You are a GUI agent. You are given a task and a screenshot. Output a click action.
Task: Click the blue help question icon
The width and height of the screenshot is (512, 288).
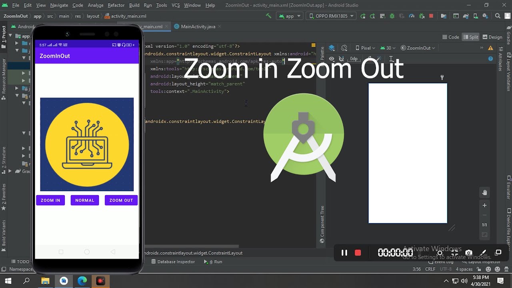490,59
